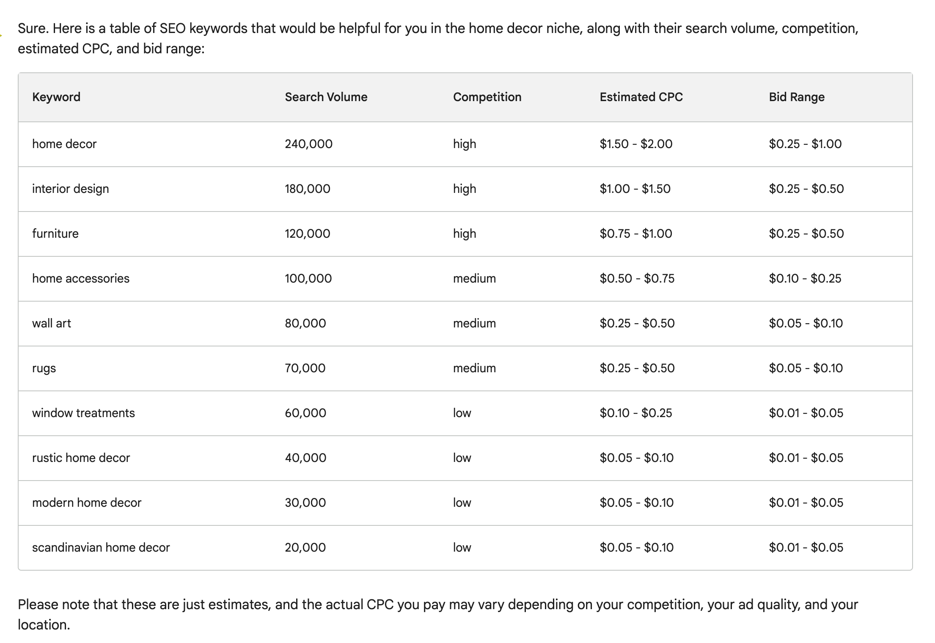The image size is (935, 643).
Task: Click the Search Volume column header
Action: pyautogui.click(x=326, y=97)
